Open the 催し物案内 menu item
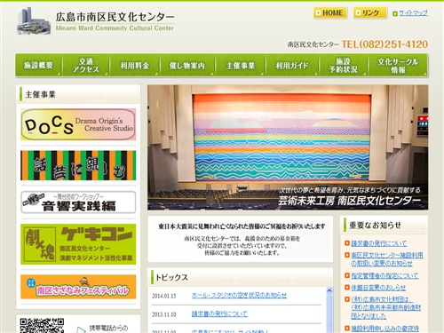Screen dimensions: 444x333 [x=187, y=66]
